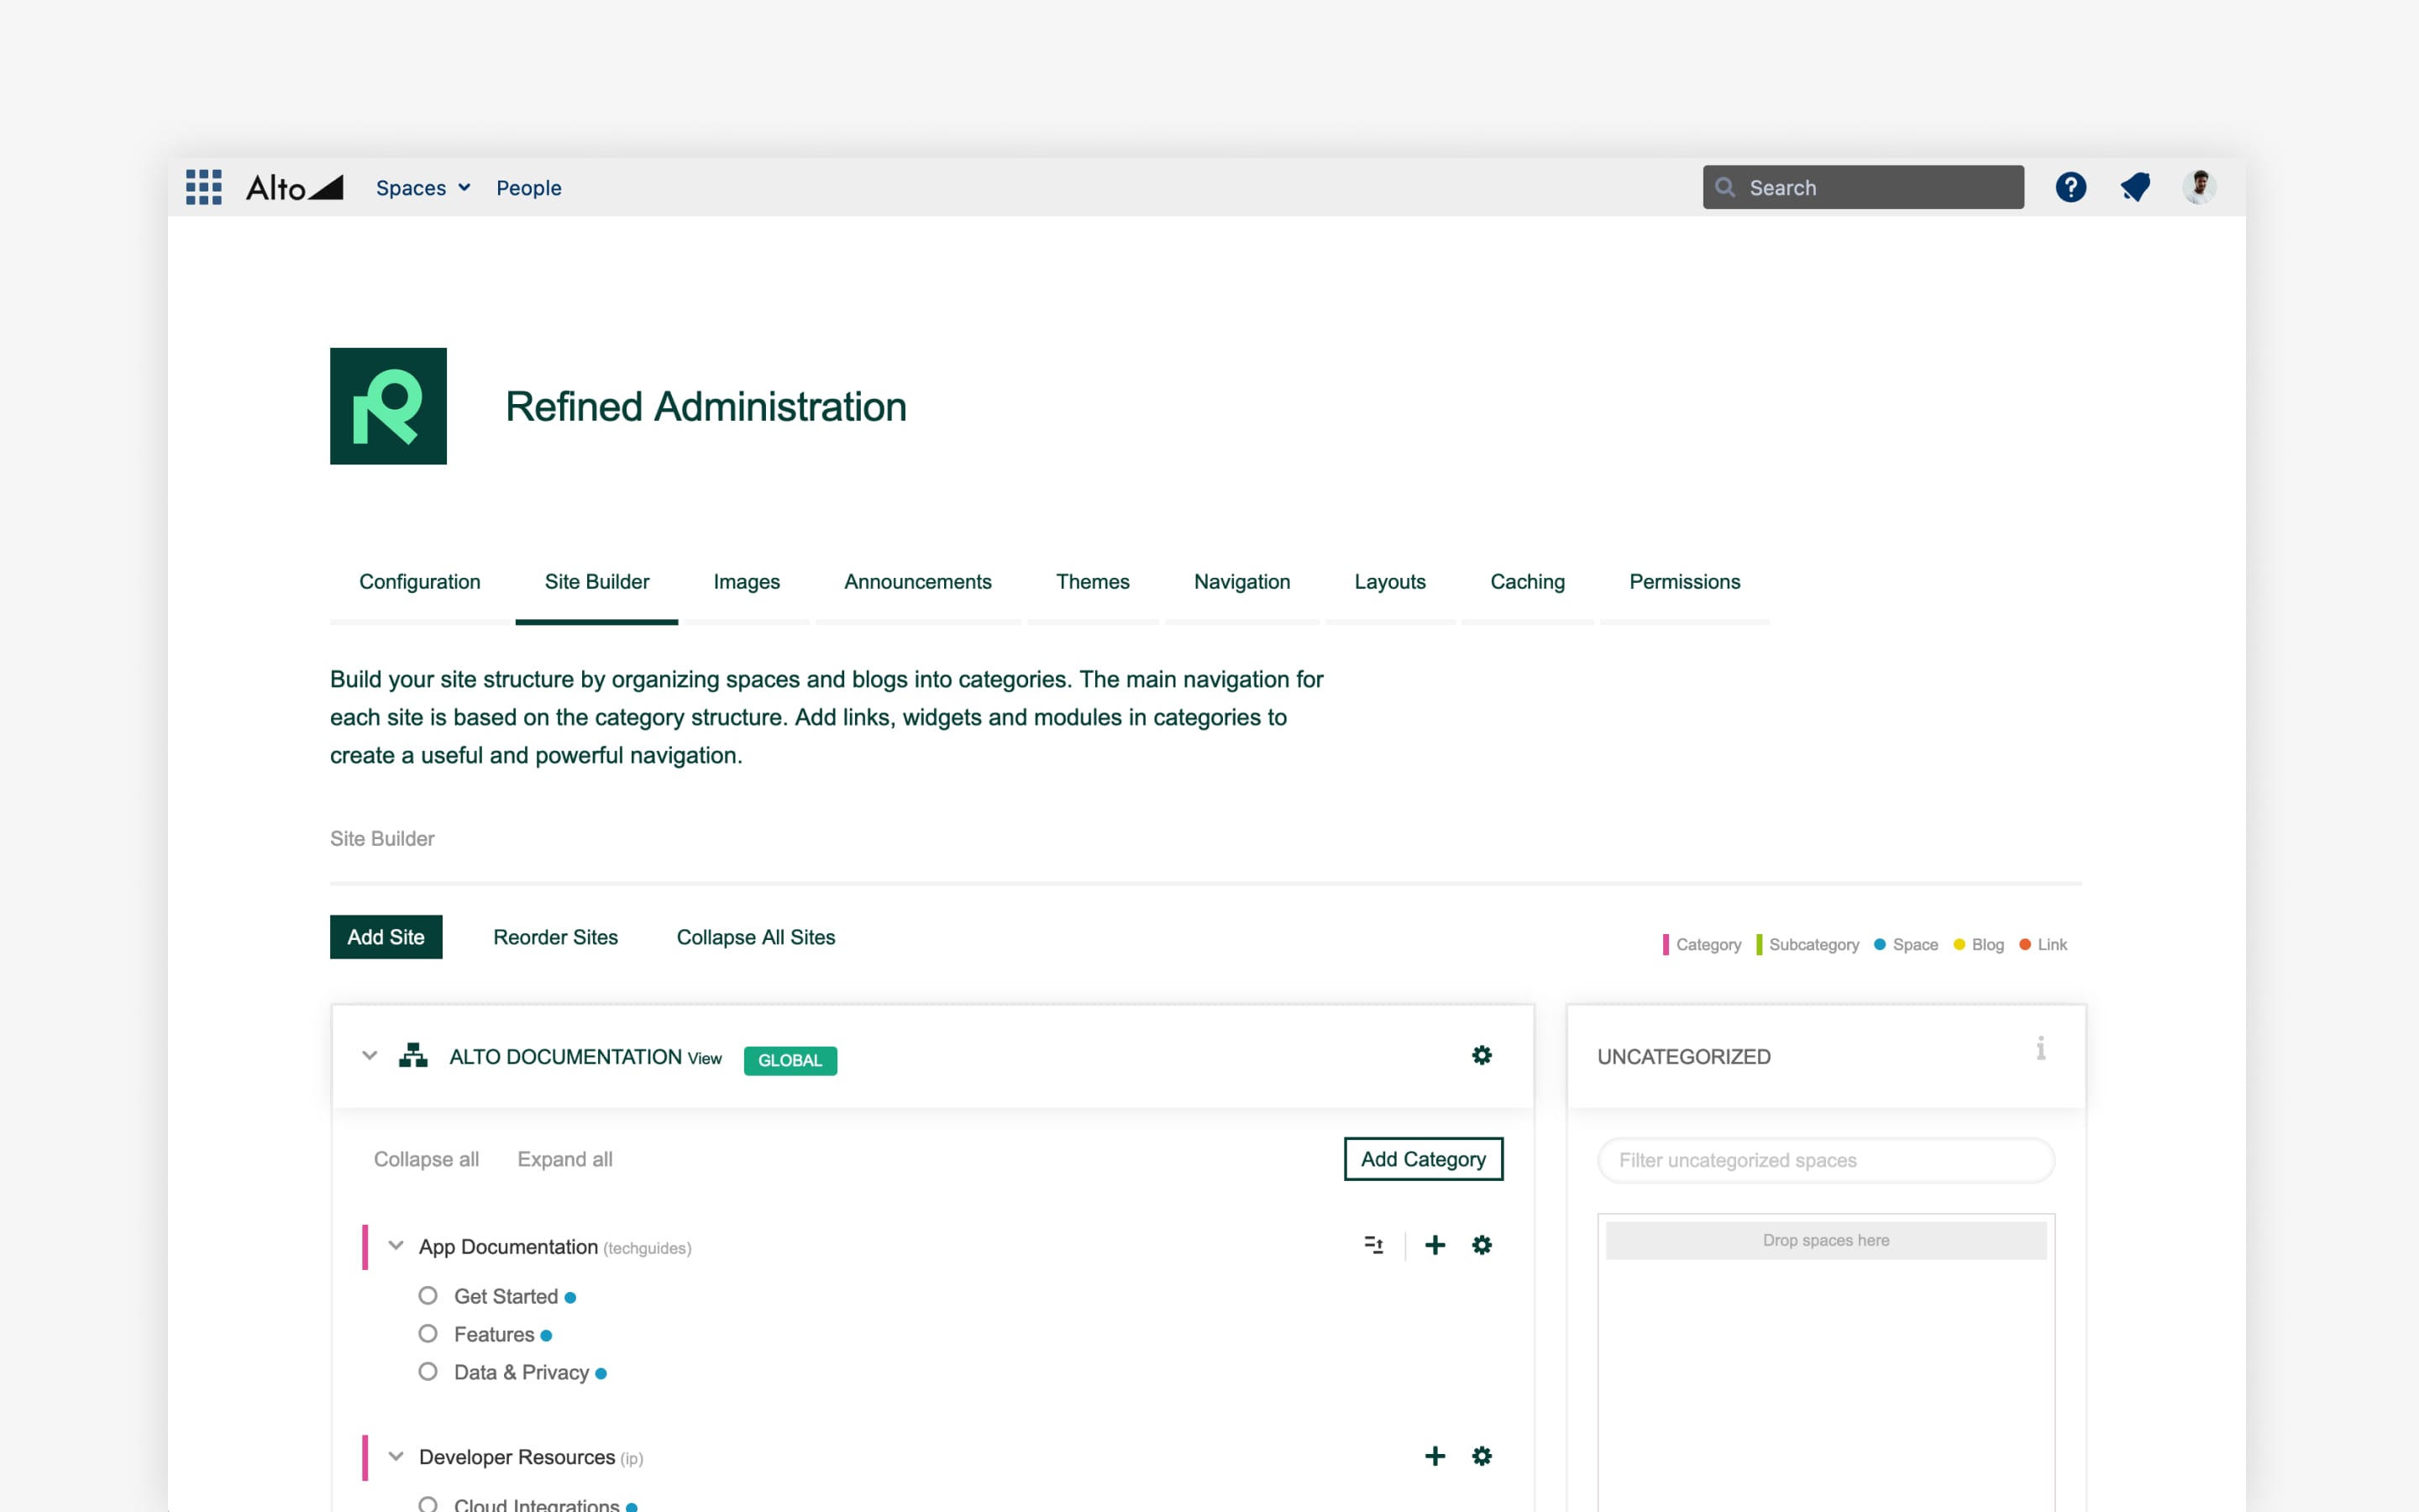Image resolution: width=2419 pixels, height=1512 pixels.
Task: Switch to the Announcements tab
Action: pyautogui.click(x=917, y=582)
